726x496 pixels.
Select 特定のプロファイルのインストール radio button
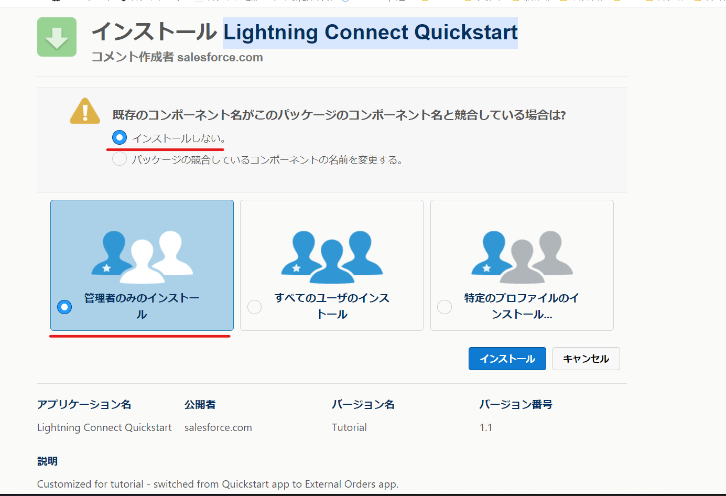pyautogui.click(x=445, y=307)
